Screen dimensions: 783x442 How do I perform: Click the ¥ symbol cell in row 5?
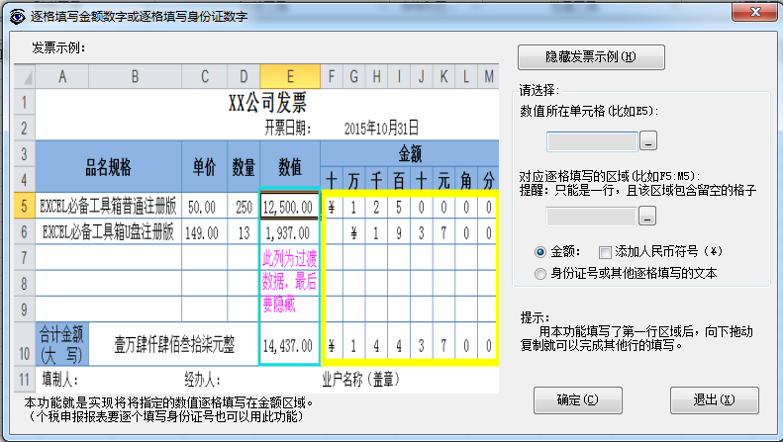(x=332, y=208)
